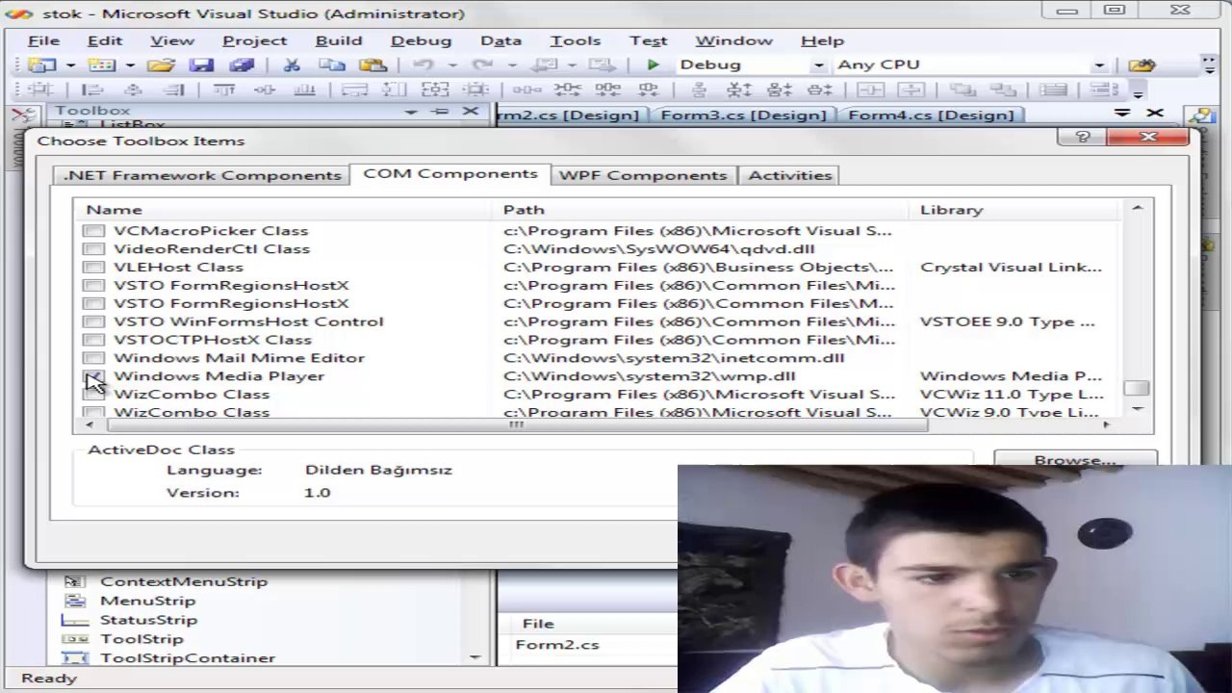
Task: Open the Build menu
Action: [339, 40]
